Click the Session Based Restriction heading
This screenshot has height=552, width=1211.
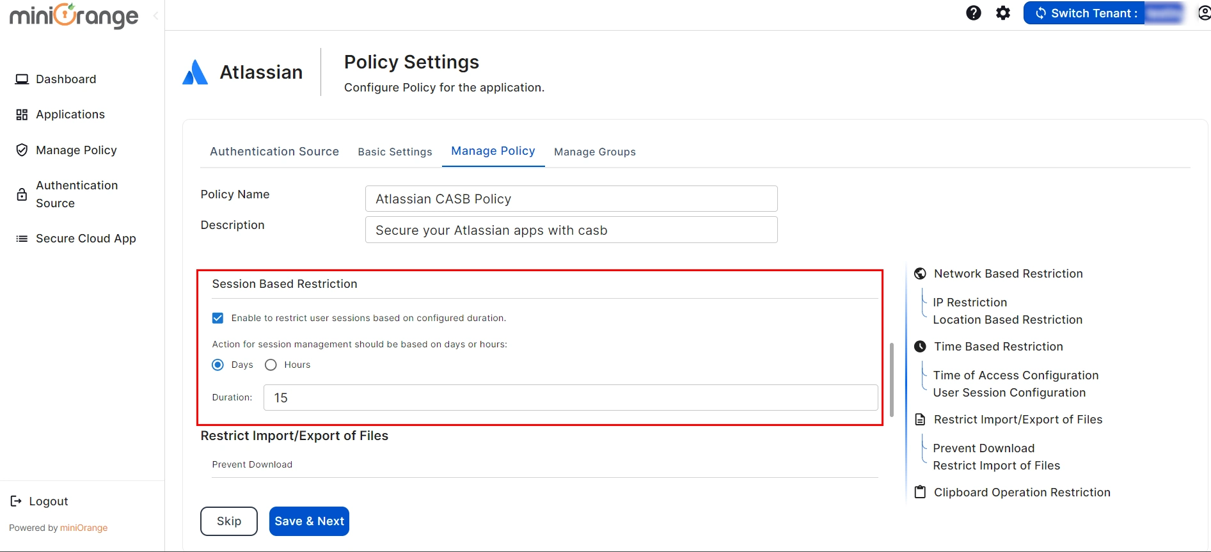click(x=285, y=284)
